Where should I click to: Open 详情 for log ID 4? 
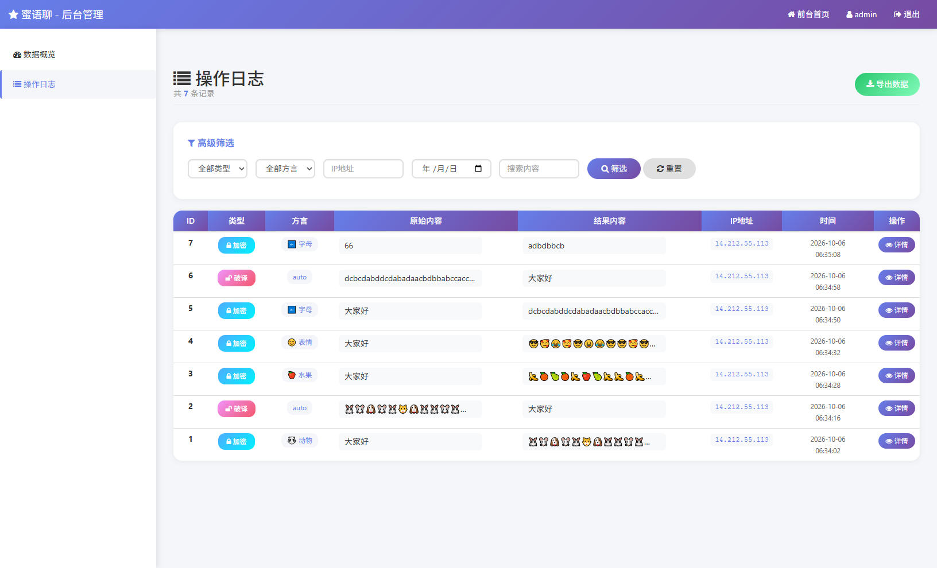click(897, 343)
